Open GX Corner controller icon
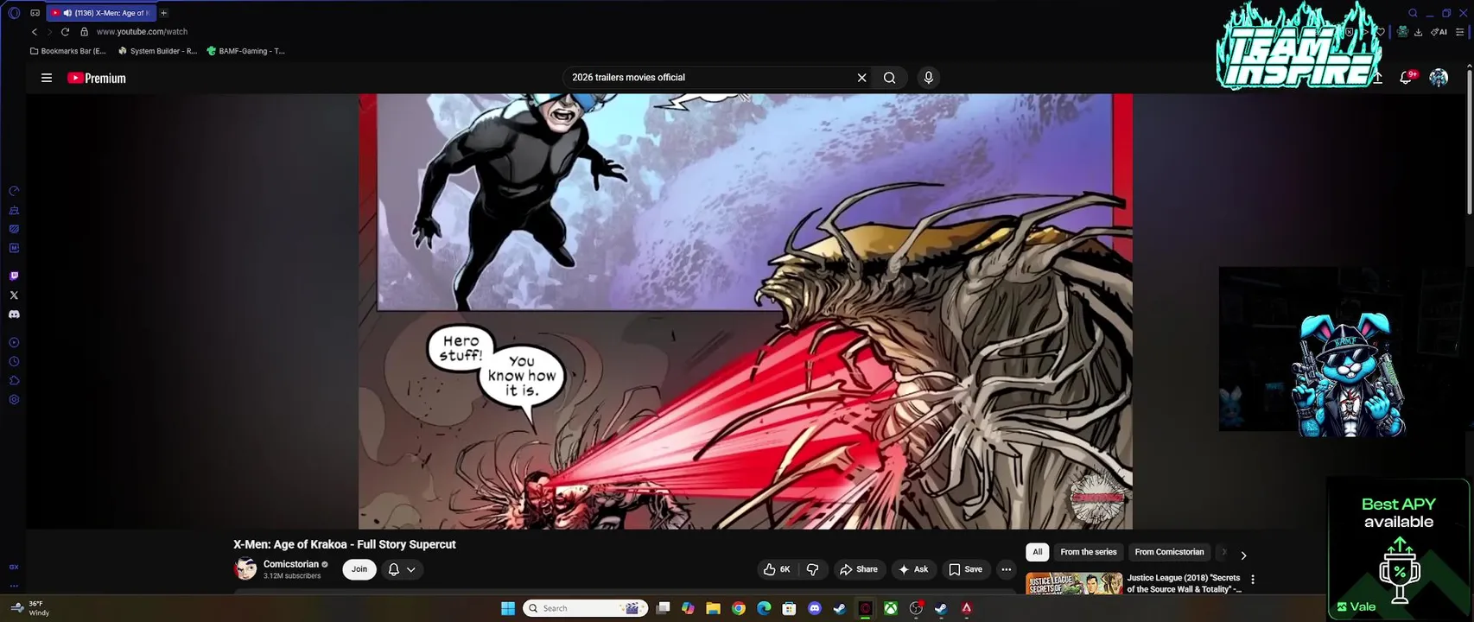The width and height of the screenshot is (1474, 622). [x=35, y=13]
